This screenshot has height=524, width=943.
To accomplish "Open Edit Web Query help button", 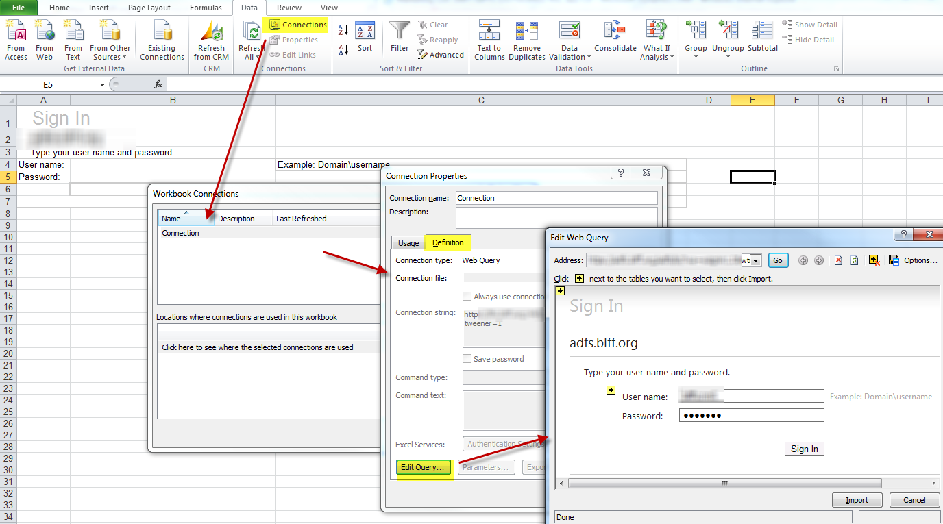I will tap(903, 235).
